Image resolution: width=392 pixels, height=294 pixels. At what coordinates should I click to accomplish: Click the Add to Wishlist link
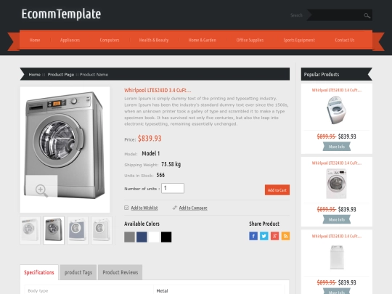coord(144,208)
